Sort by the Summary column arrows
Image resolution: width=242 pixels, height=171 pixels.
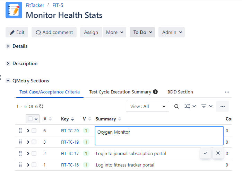[x=120, y=119]
